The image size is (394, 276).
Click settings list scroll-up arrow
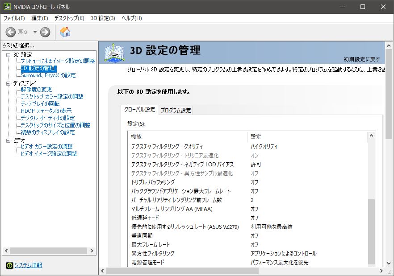pyautogui.click(x=371, y=136)
